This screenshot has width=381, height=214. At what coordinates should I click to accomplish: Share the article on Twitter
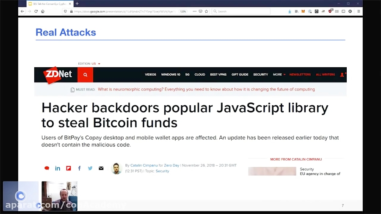[x=90, y=168]
